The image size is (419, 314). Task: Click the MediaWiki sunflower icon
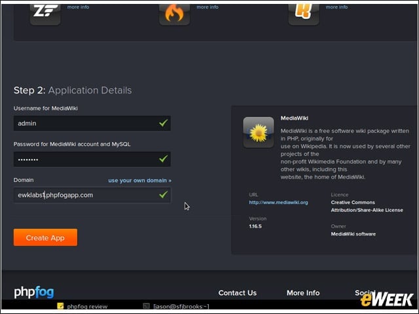pos(259,132)
